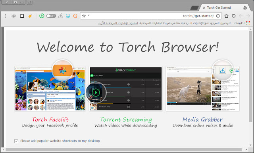Click the pinwheel Facelift icon in magnifier circle
Viewport: 254px width, 153px height.
pos(63,70)
